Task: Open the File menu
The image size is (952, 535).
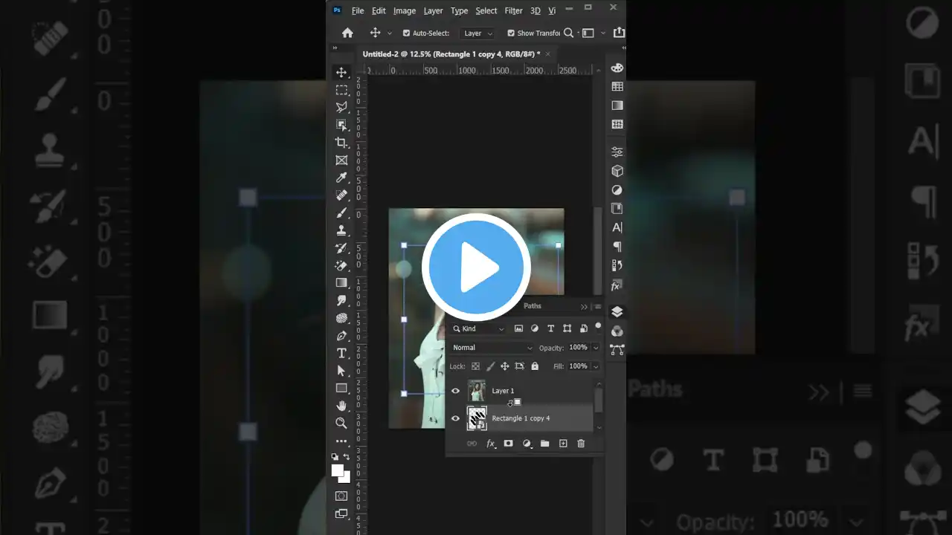Action: tap(358, 10)
